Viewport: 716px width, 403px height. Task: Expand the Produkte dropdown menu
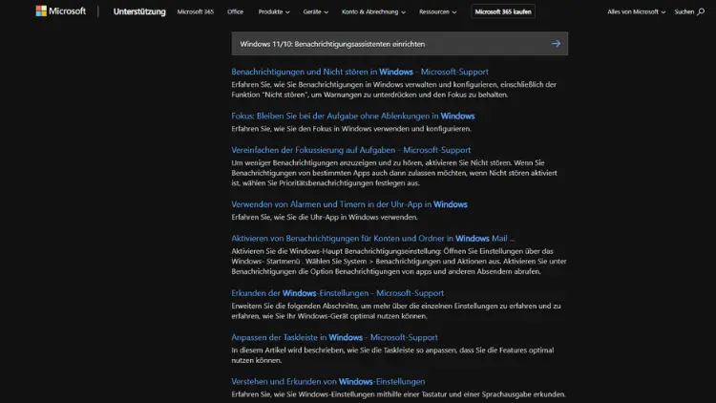(274, 11)
